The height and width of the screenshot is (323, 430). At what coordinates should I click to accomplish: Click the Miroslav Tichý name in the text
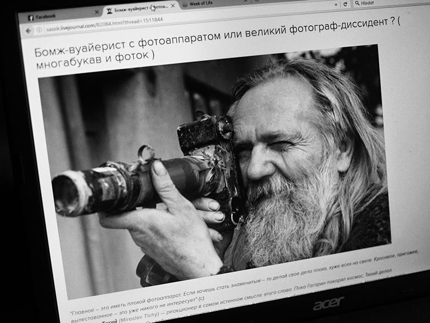point(138,317)
